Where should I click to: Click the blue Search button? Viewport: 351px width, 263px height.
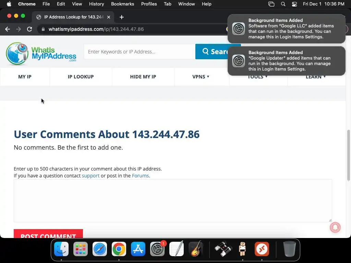coord(211,52)
